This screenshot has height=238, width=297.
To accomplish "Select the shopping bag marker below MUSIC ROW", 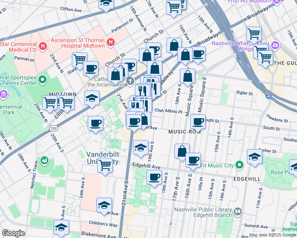I will [x=182, y=152].
